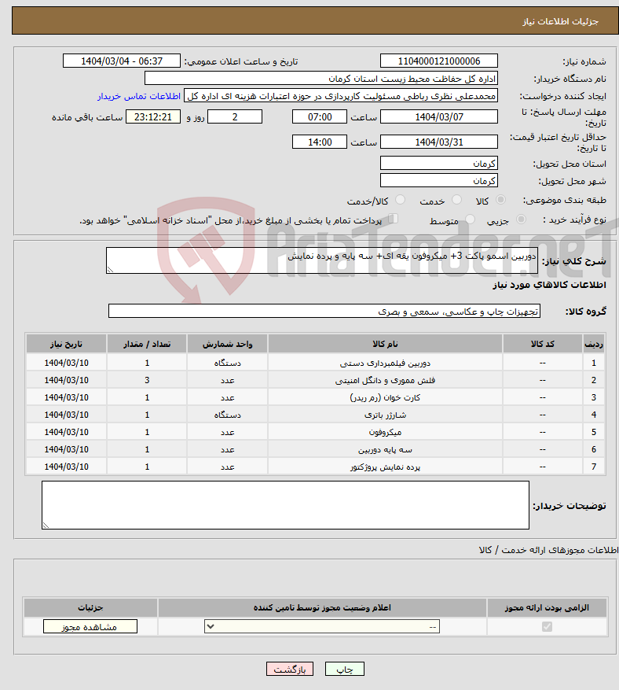This screenshot has width=619, height=690.
Task: Click the اطلاعات کالاهای مورد نیاز heading
Action: [x=549, y=285]
